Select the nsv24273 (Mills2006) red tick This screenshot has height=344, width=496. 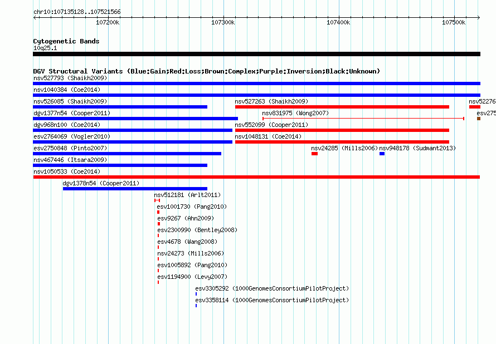(x=158, y=259)
